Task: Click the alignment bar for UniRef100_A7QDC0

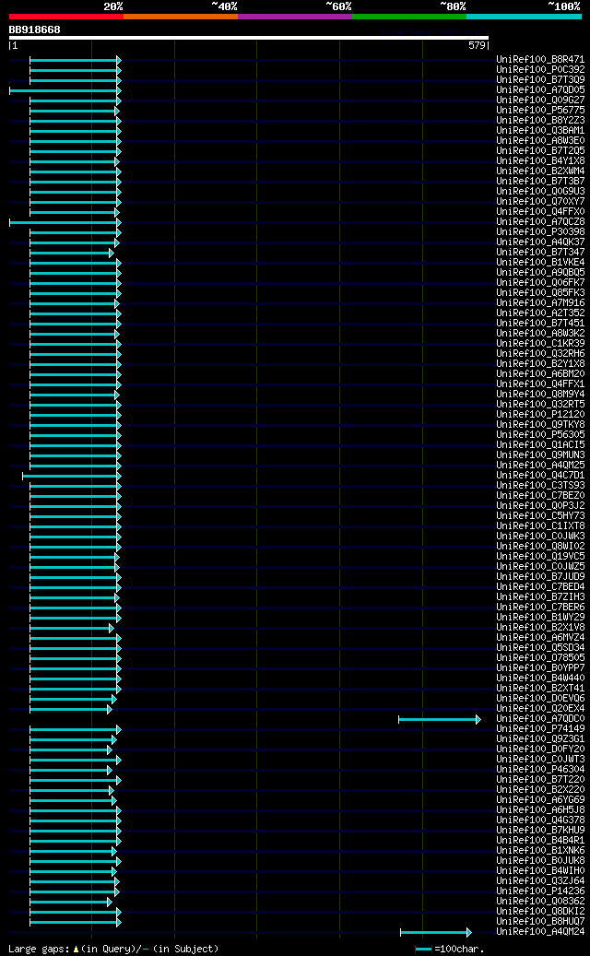Action: (x=440, y=719)
